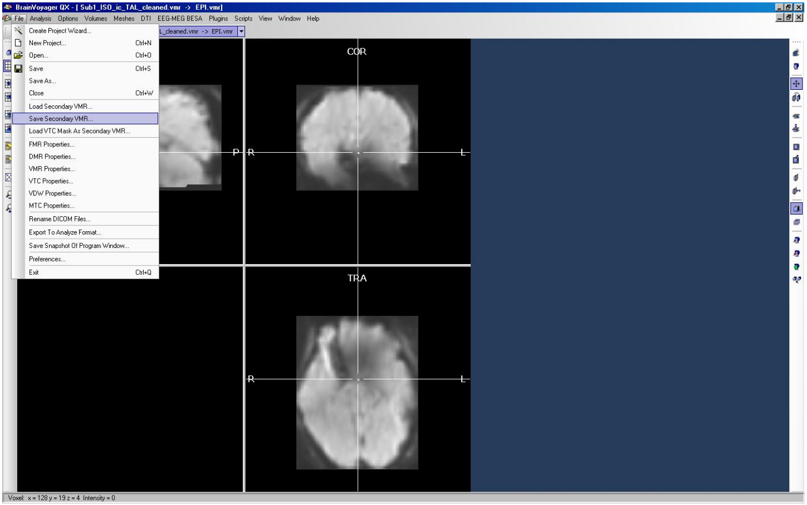807x505 pixels.
Task: Click the zoom-out magnifier icon in left toolbar
Action: click(x=9, y=195)
